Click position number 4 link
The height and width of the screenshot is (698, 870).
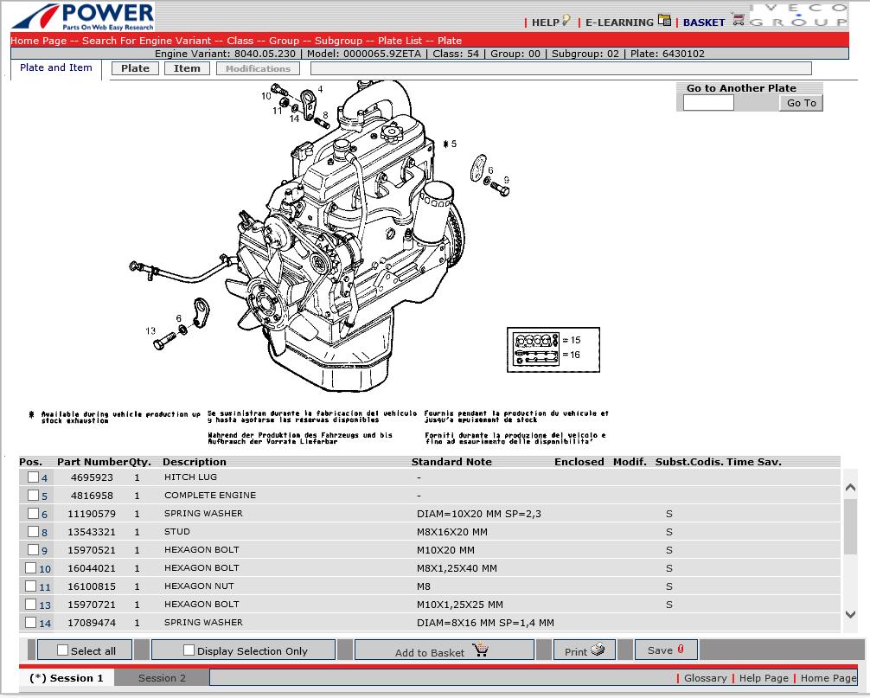[x=44, y=478]
